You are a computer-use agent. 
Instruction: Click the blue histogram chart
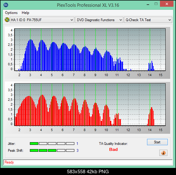click(90, 49)
